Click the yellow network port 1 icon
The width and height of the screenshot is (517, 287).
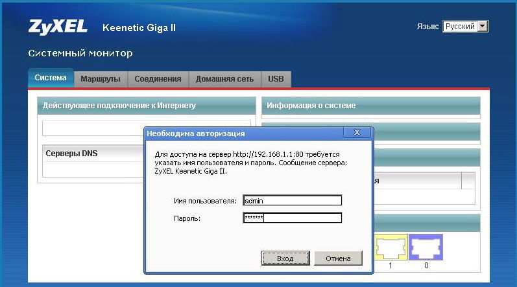click(391, 247)
